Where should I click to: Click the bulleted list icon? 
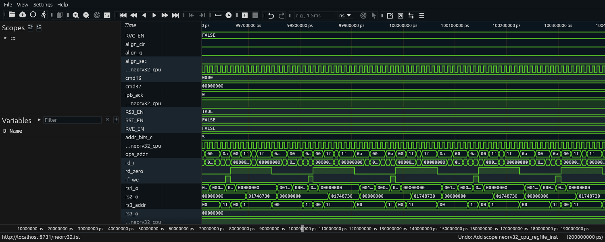421,15
